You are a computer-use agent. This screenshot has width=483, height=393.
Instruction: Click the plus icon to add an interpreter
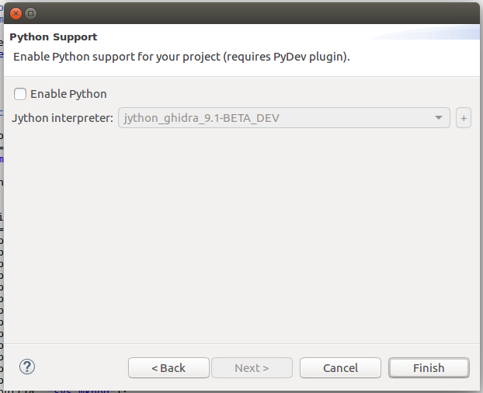464,118
